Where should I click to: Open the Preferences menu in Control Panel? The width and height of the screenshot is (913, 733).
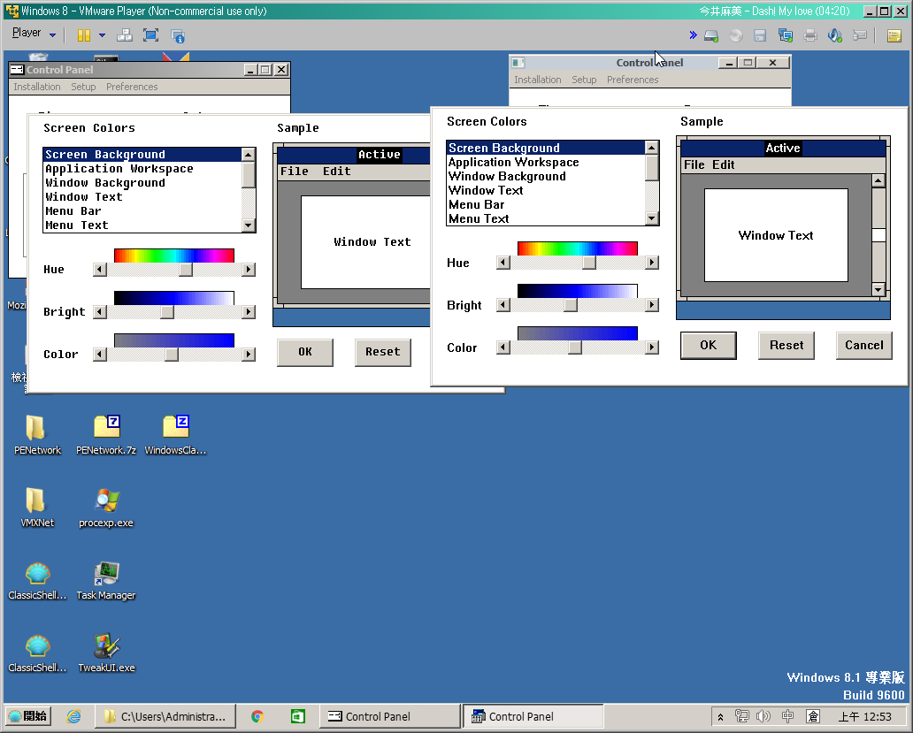tap(633, 80)
